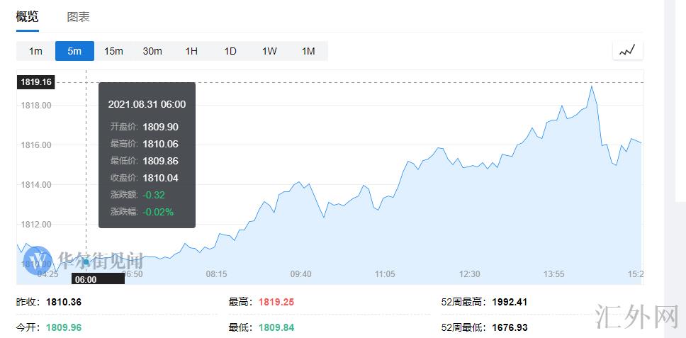
Task: Select the 1W weekly interval
Action: click(269, 51)
